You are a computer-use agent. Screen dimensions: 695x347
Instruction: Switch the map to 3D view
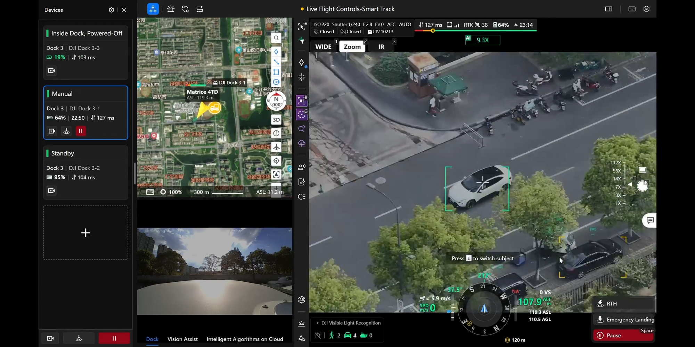pos(276,120)
